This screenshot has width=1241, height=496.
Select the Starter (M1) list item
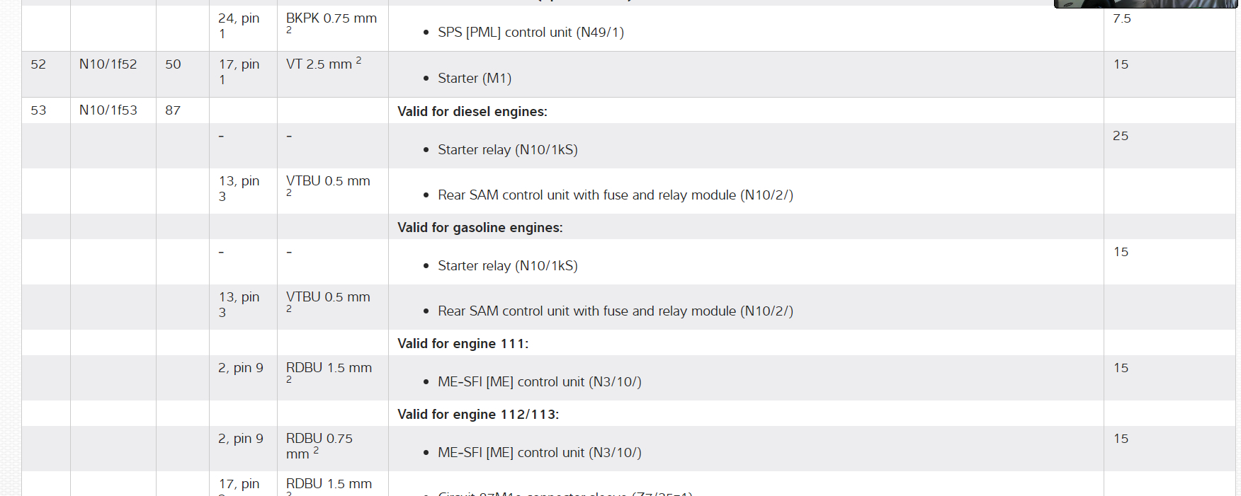(474, 79)
